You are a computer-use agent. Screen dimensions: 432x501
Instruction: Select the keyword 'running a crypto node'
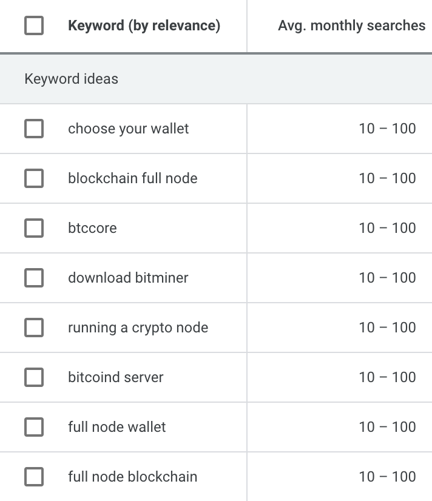click(139, 328)
